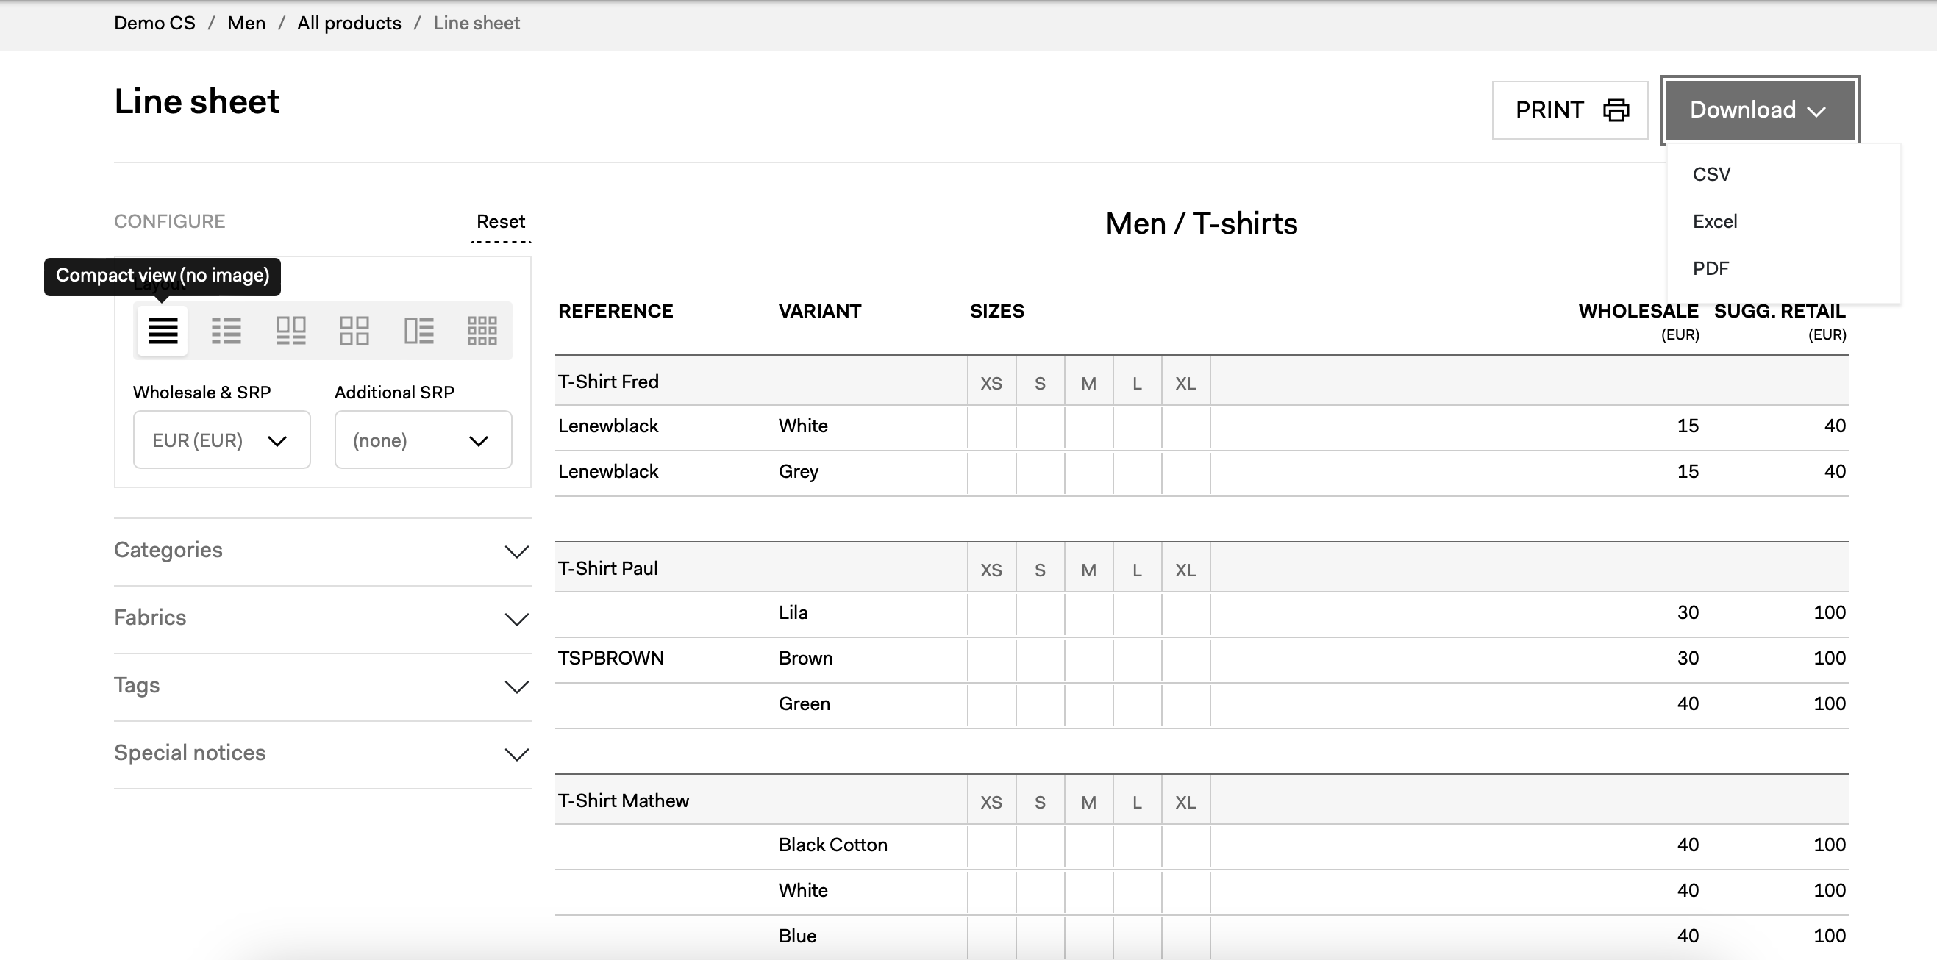Switch to two-column list layout icon
Screen dimensions: 1937x960
coord(226,330)
